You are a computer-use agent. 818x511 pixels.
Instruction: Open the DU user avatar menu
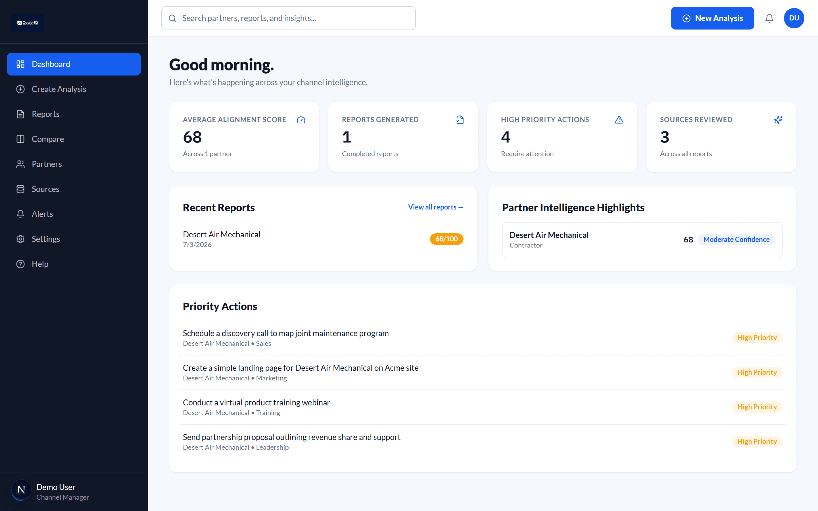pyautogui.click(x=794, y=18)
